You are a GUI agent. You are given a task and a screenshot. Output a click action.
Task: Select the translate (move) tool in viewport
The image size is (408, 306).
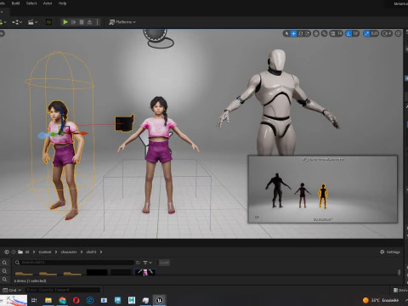point(293,33)
